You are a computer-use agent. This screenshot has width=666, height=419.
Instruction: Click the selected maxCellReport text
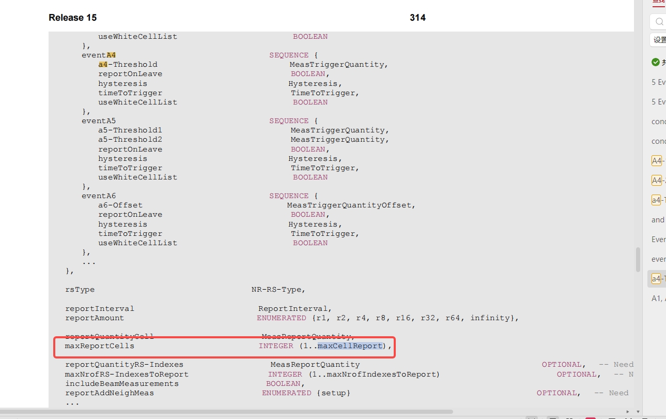350,346
